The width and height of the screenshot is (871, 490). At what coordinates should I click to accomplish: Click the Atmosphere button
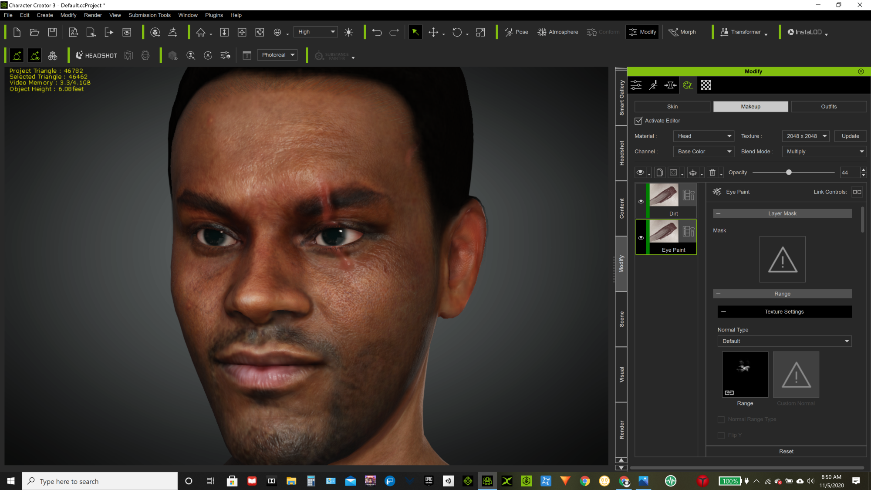point(558,32)
